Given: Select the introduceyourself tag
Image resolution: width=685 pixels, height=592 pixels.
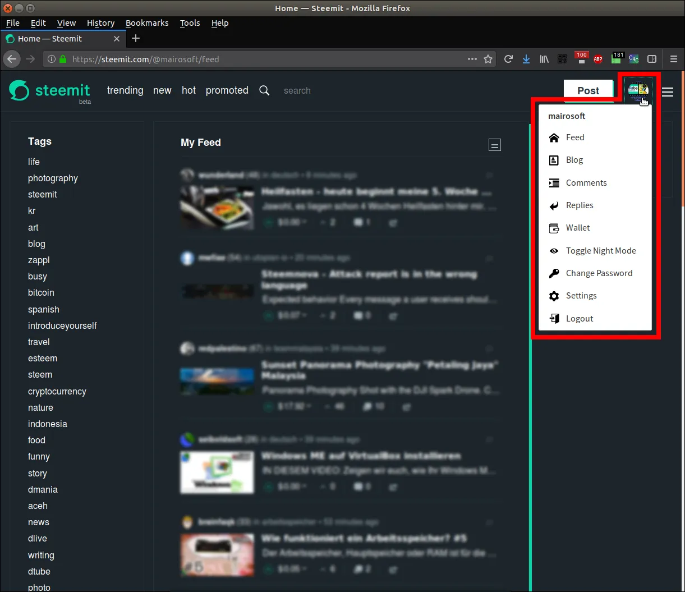Looking at the screenshot, I should [62, 326].
